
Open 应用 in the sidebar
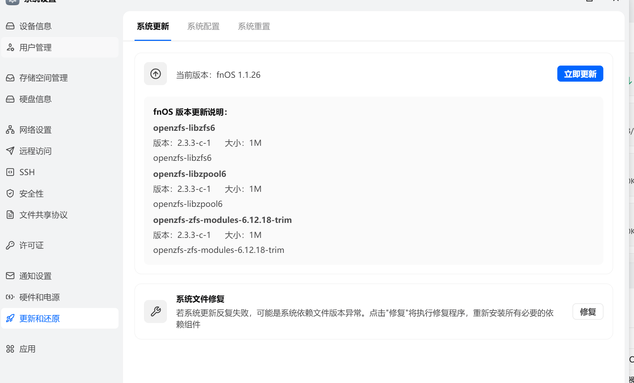point(60,349)
